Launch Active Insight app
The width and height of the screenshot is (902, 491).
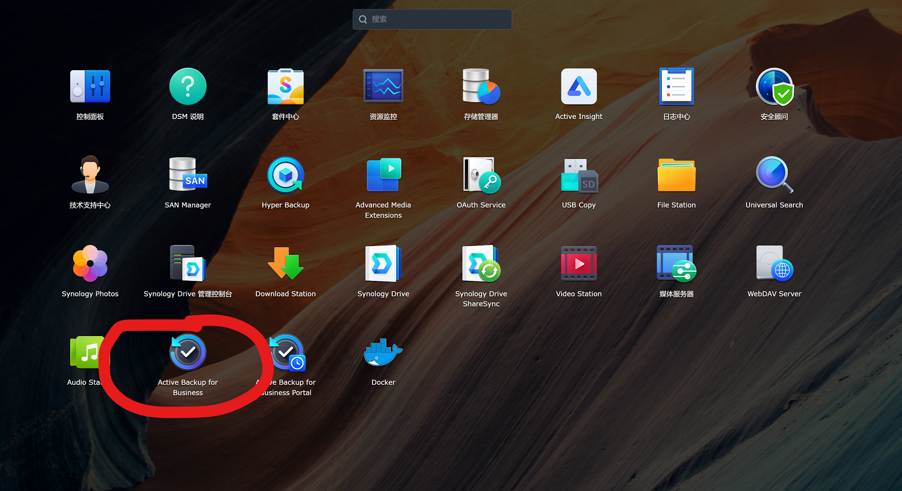pyautogui.click(x=579, y=86)
